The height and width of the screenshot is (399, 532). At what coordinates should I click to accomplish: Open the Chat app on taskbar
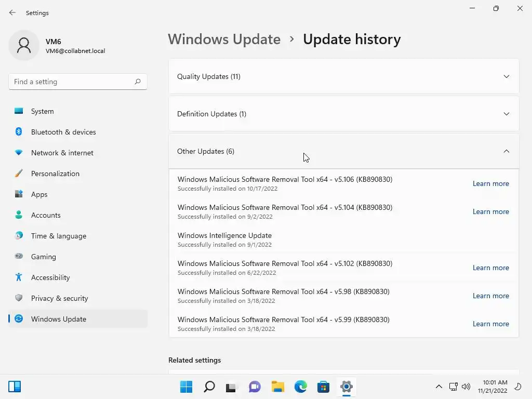pyautogui.click(x=255, y=387)
